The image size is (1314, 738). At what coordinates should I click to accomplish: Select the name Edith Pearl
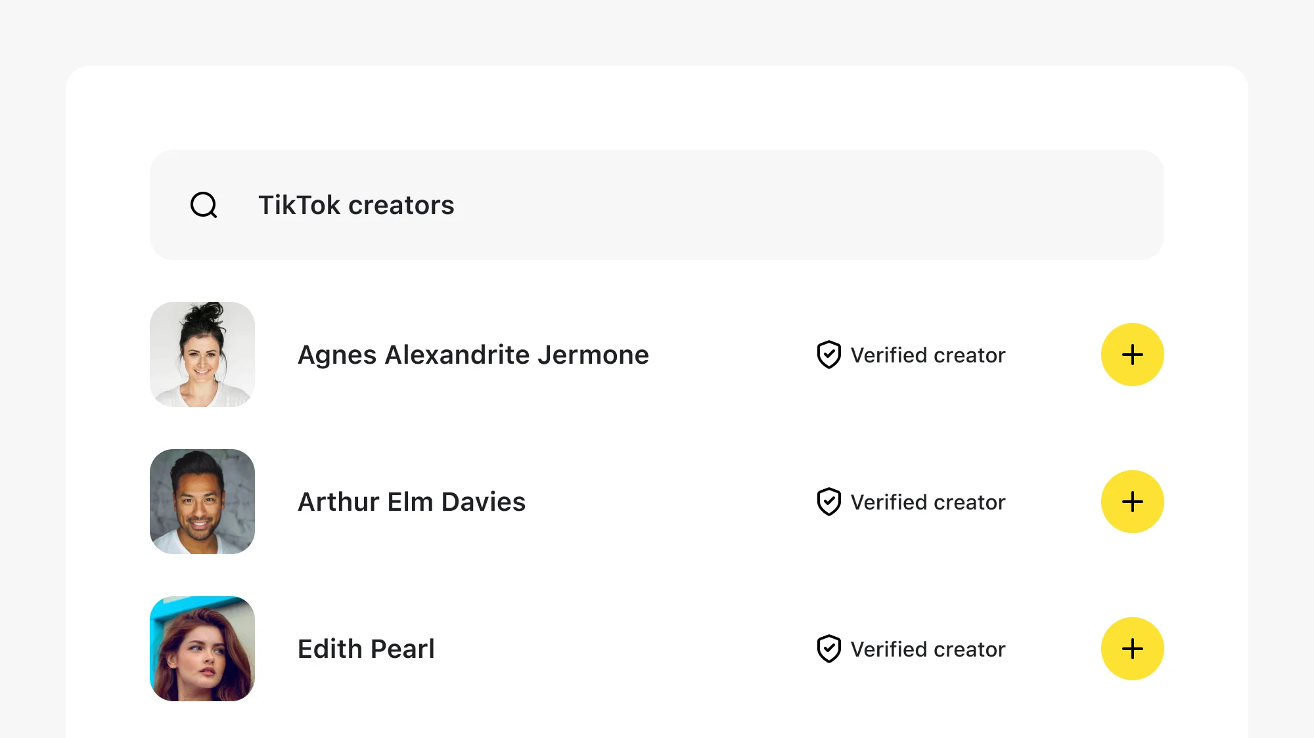366,649
